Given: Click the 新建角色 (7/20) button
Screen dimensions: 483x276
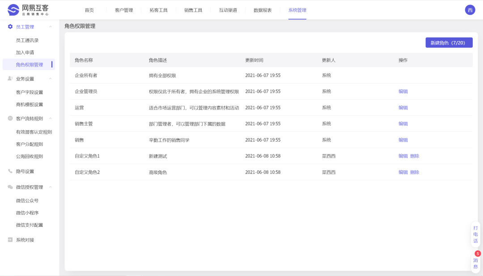Looking at the screenshot, I should pyautogui.click(x=449, y=42).
